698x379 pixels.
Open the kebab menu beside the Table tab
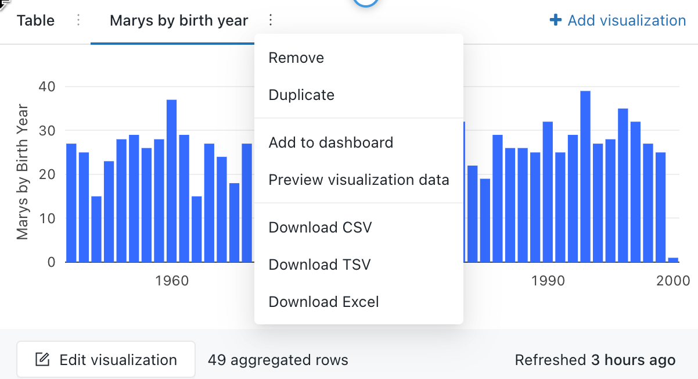(78, 21)
